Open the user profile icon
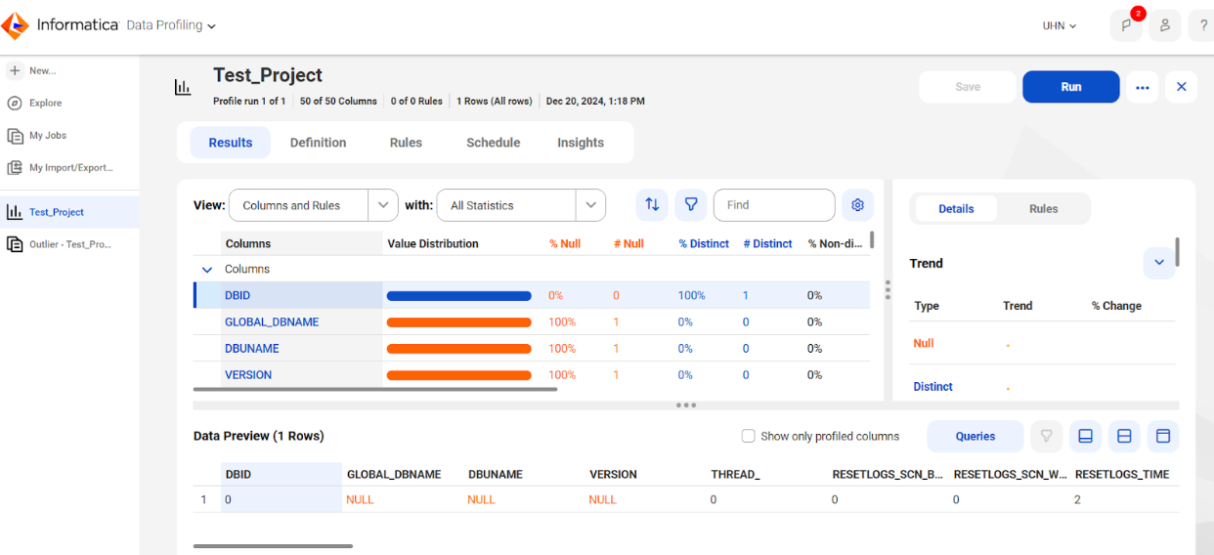Image resolution: width=1214 pixels, height=555 pixels. click(1164, 25)
